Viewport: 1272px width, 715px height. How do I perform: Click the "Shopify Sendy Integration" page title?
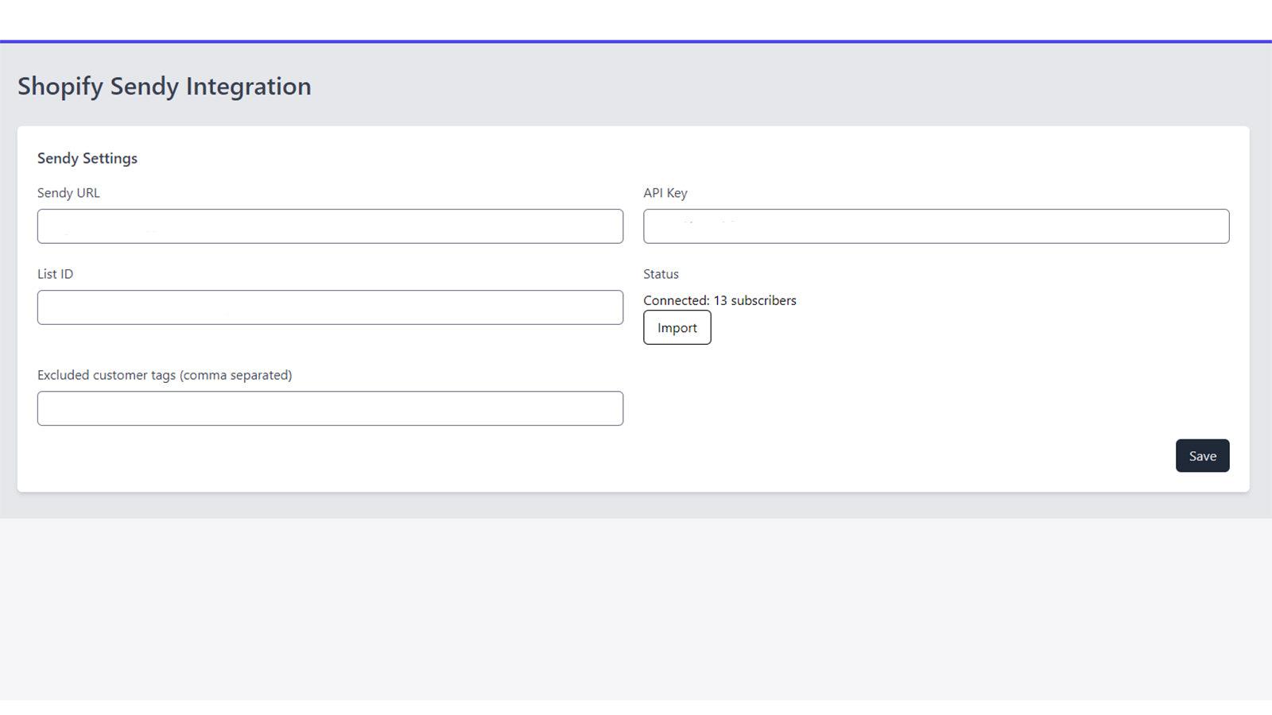click(165, 86)
